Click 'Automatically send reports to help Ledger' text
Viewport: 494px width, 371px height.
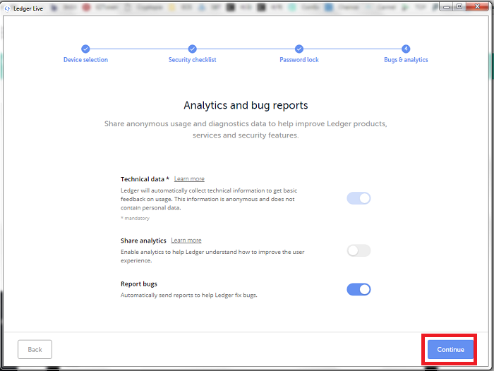[x=189, y=295]
